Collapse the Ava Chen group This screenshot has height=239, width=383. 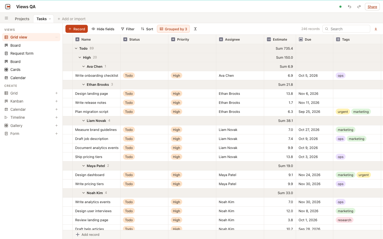(x=84, y=66)
